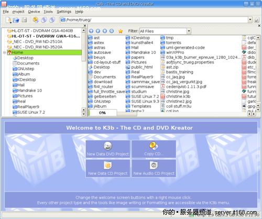Viewport: 262px width, 219px height.
Task: Click the Mail folder in tree
Action: [19, 85]
